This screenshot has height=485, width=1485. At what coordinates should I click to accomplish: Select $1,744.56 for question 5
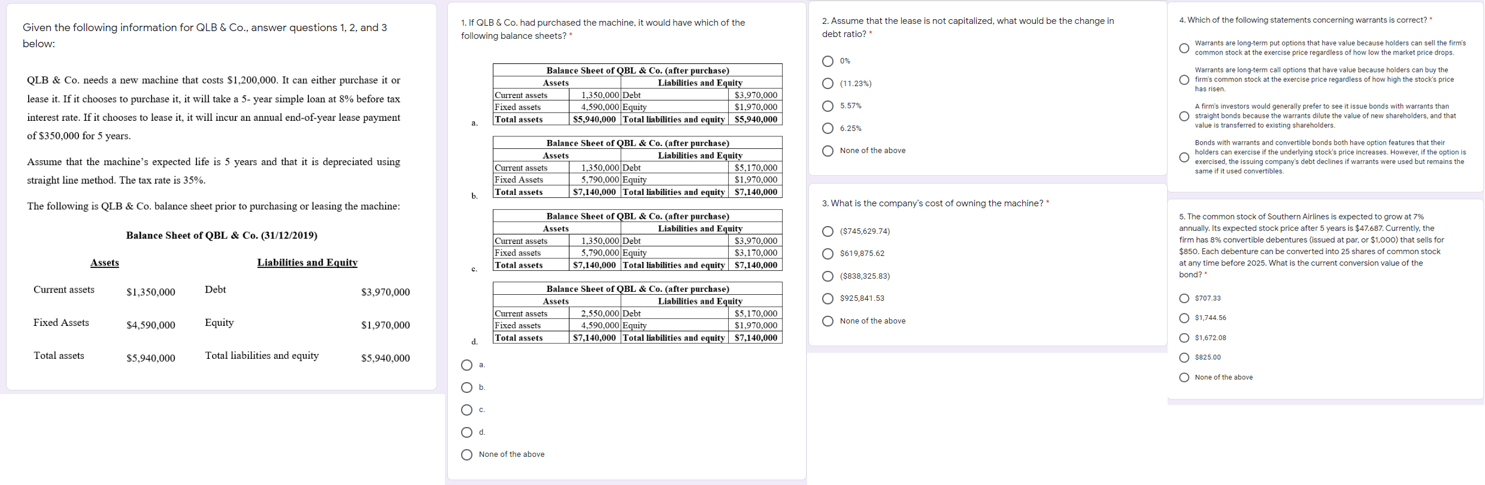(x=1184, y=318)
